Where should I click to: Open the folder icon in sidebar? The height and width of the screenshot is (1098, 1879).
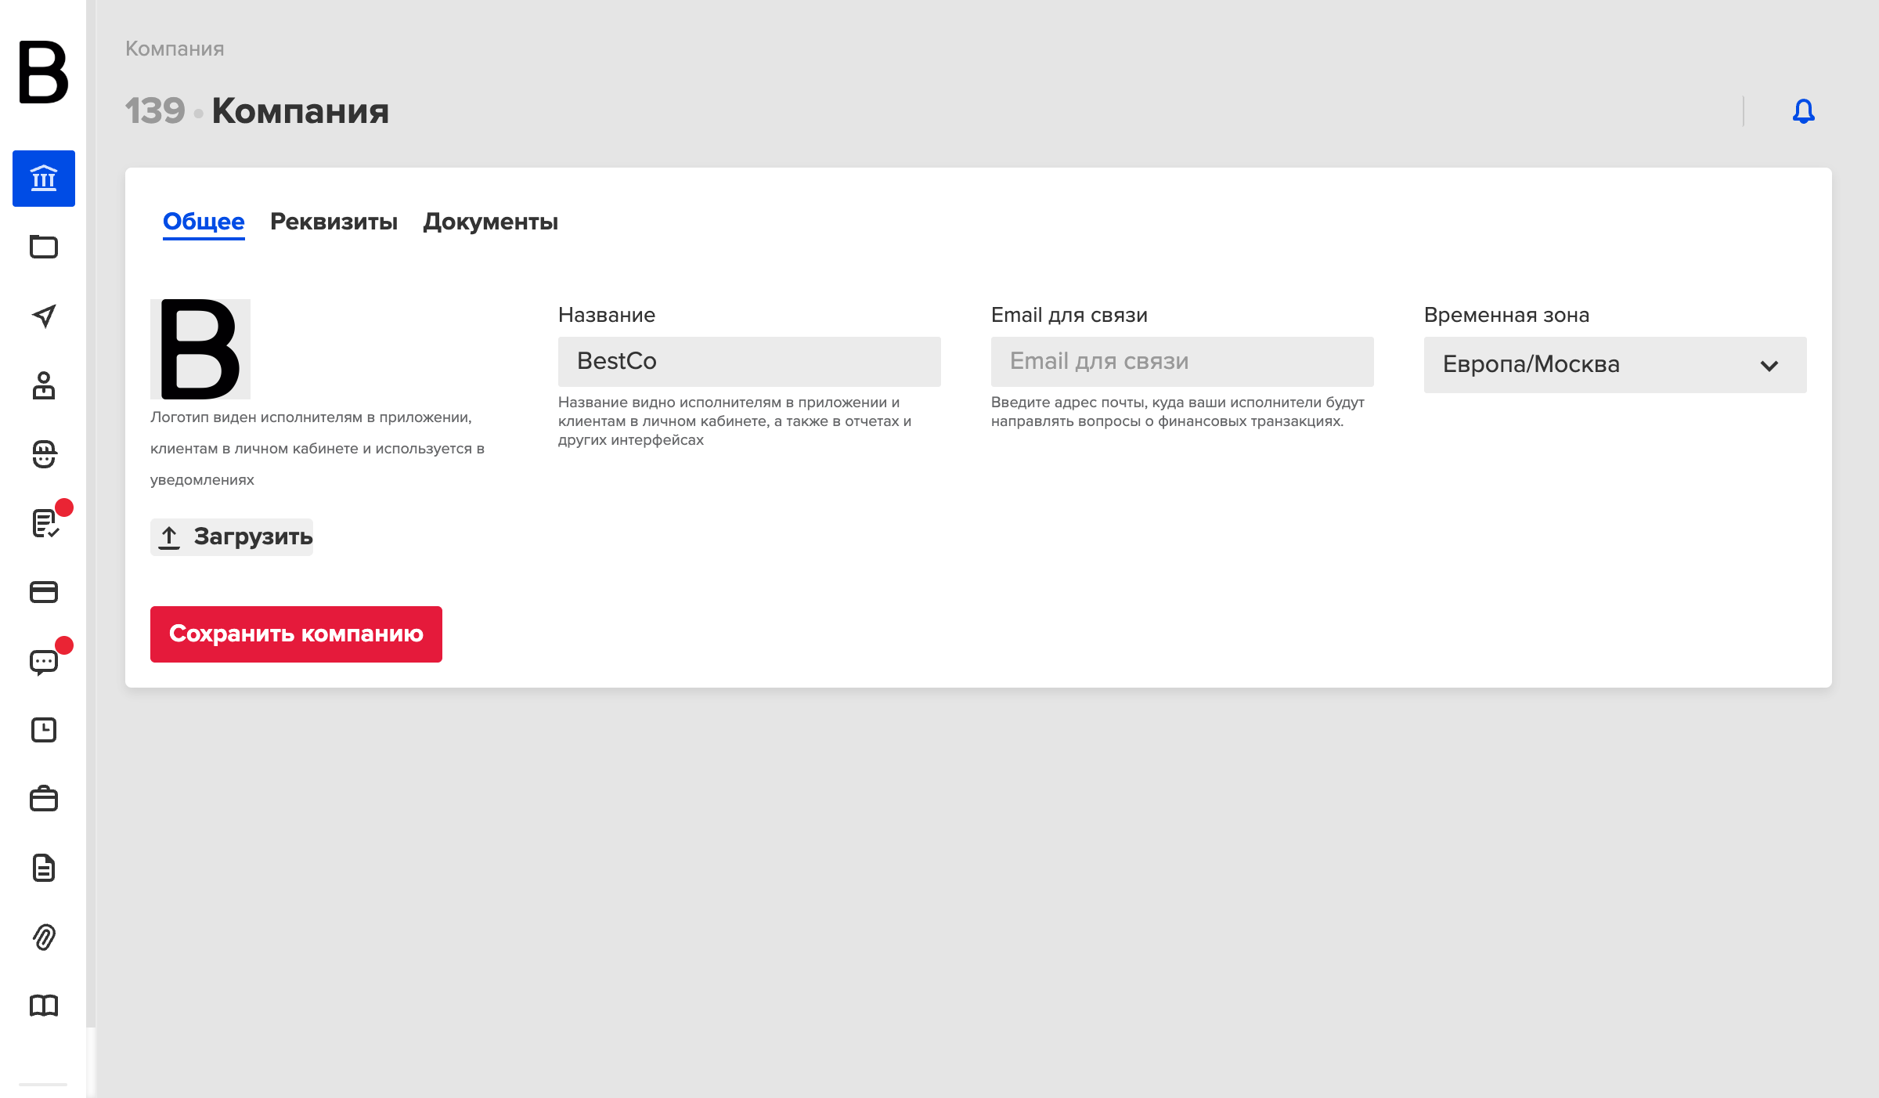44,247
